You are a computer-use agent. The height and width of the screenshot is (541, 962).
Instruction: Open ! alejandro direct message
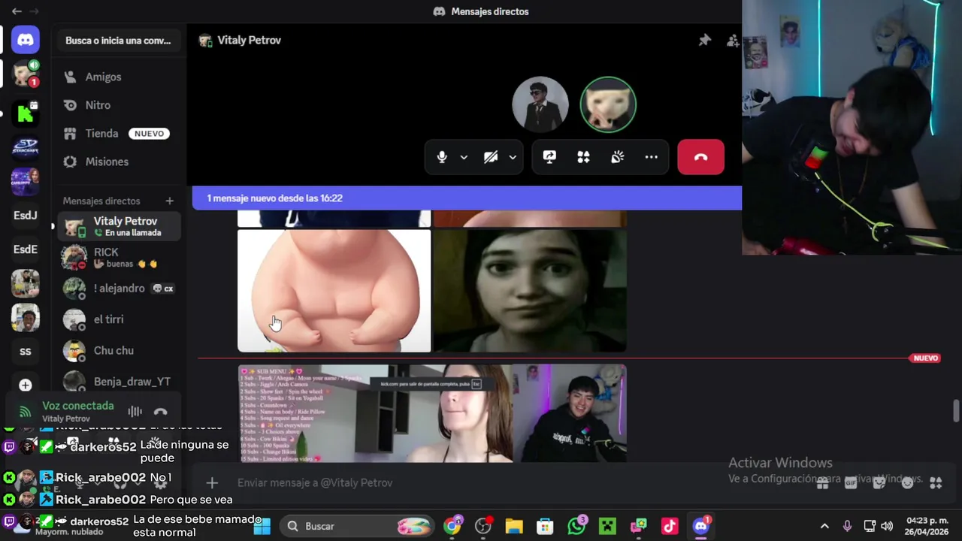coord(119,289)
